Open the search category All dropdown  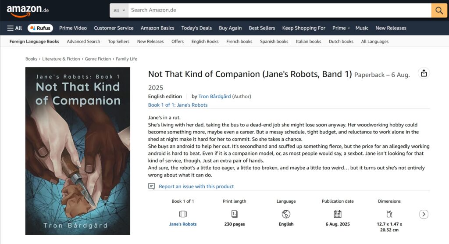click(x=119, y=10)
